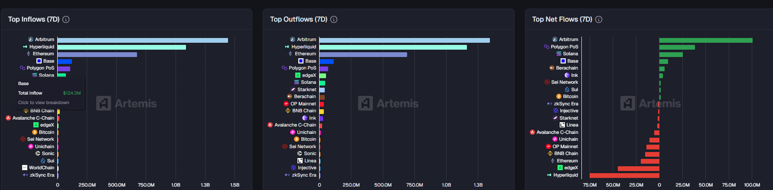Show info for Top Net Flows (7D)
The width and height of the screenshot is (773, 190).
click(599, 19)
